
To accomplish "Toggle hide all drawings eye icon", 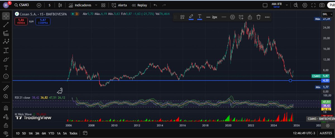I will pyautogui.click(x=6, y=134).
